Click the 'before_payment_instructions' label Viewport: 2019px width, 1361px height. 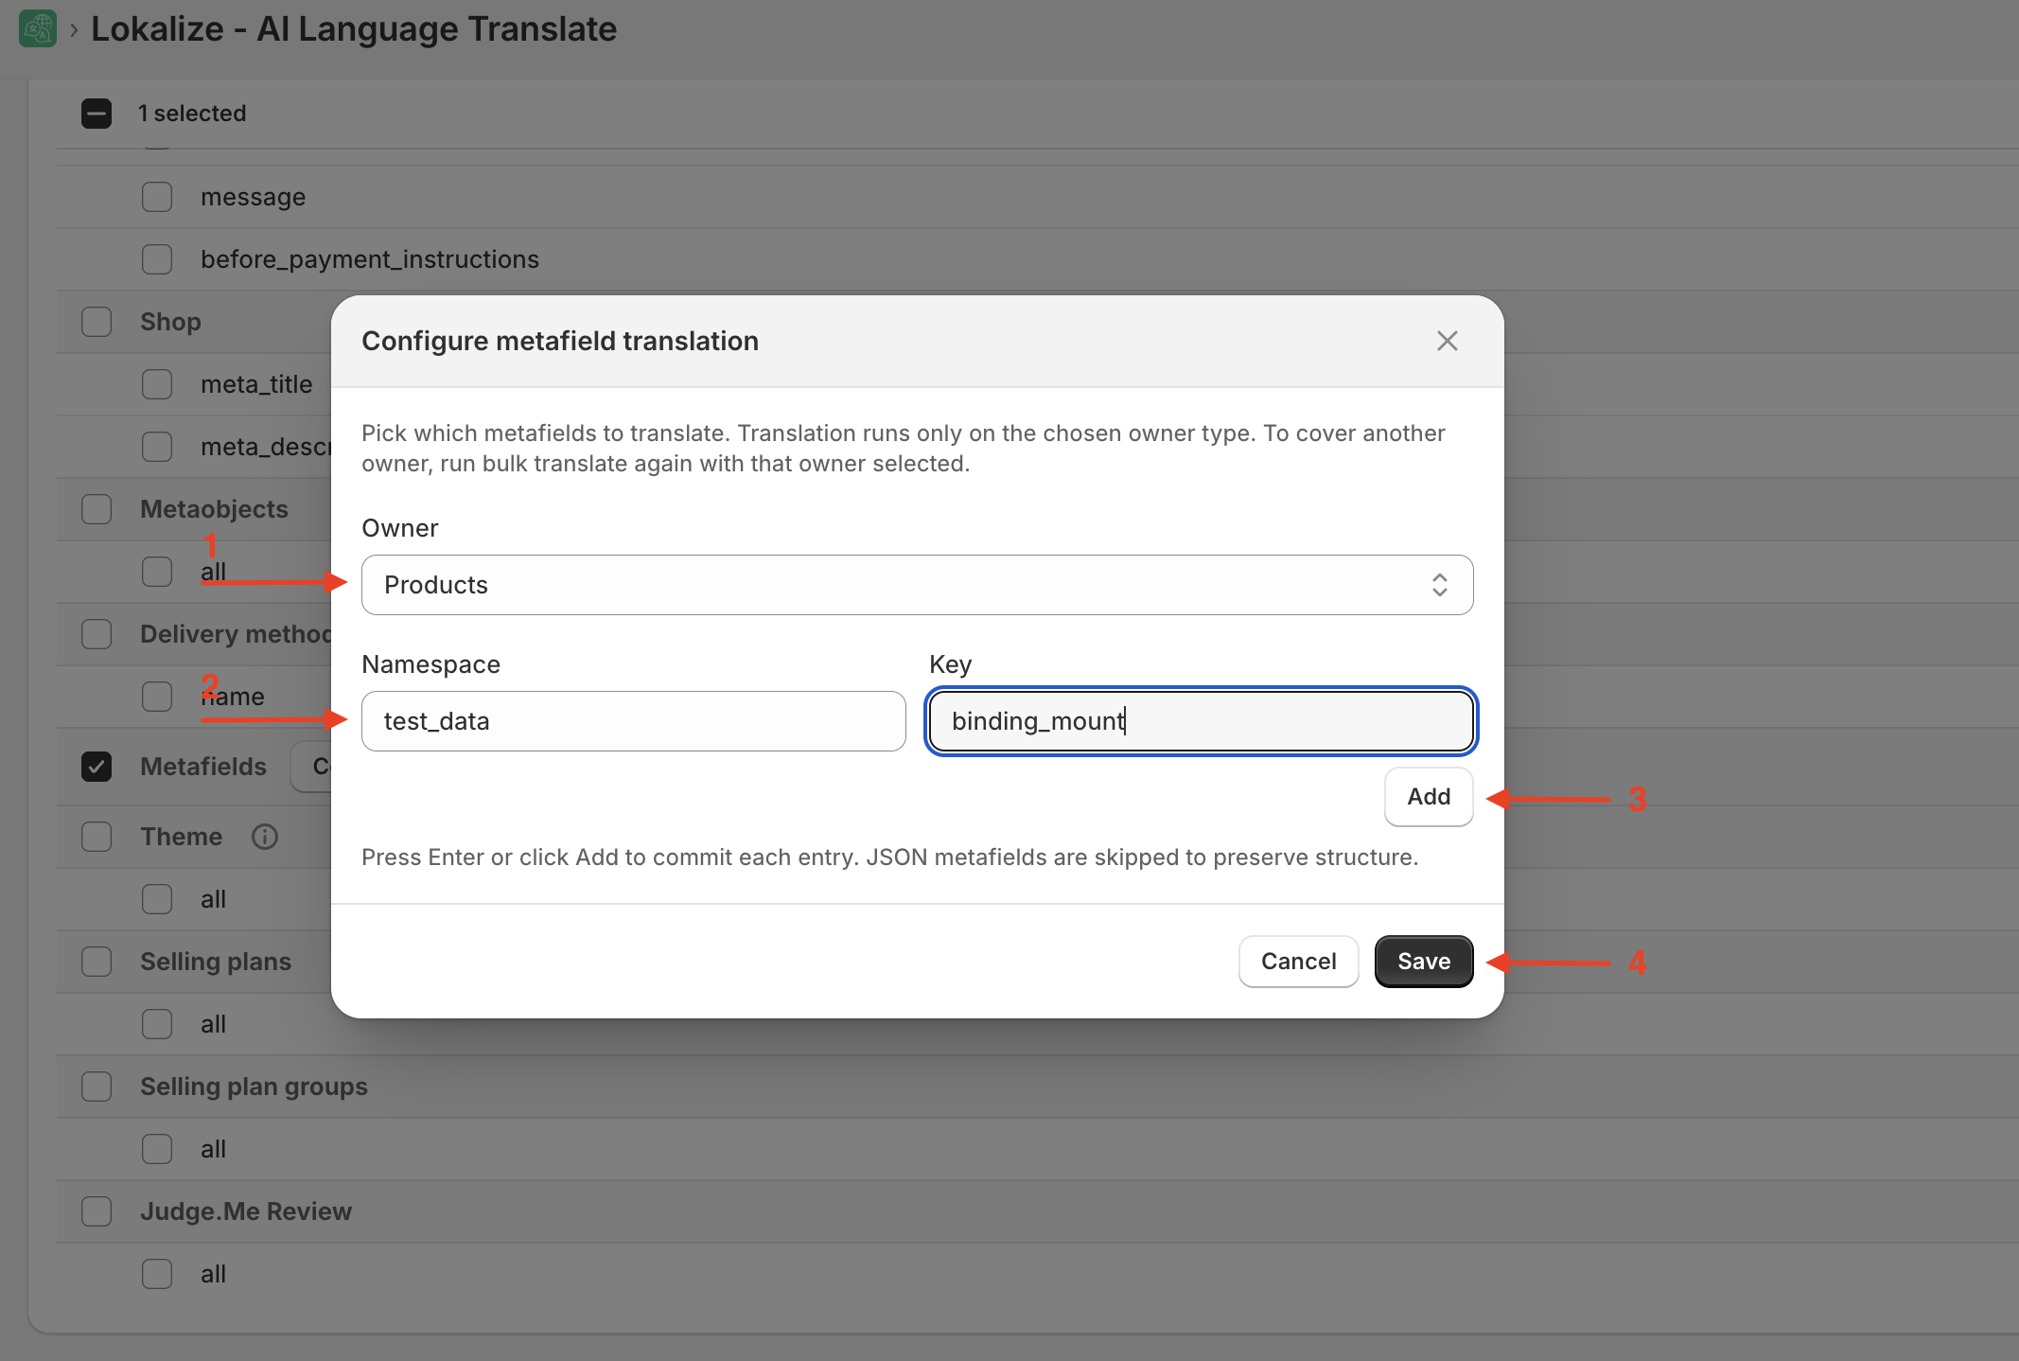click(x=370, y=259)
